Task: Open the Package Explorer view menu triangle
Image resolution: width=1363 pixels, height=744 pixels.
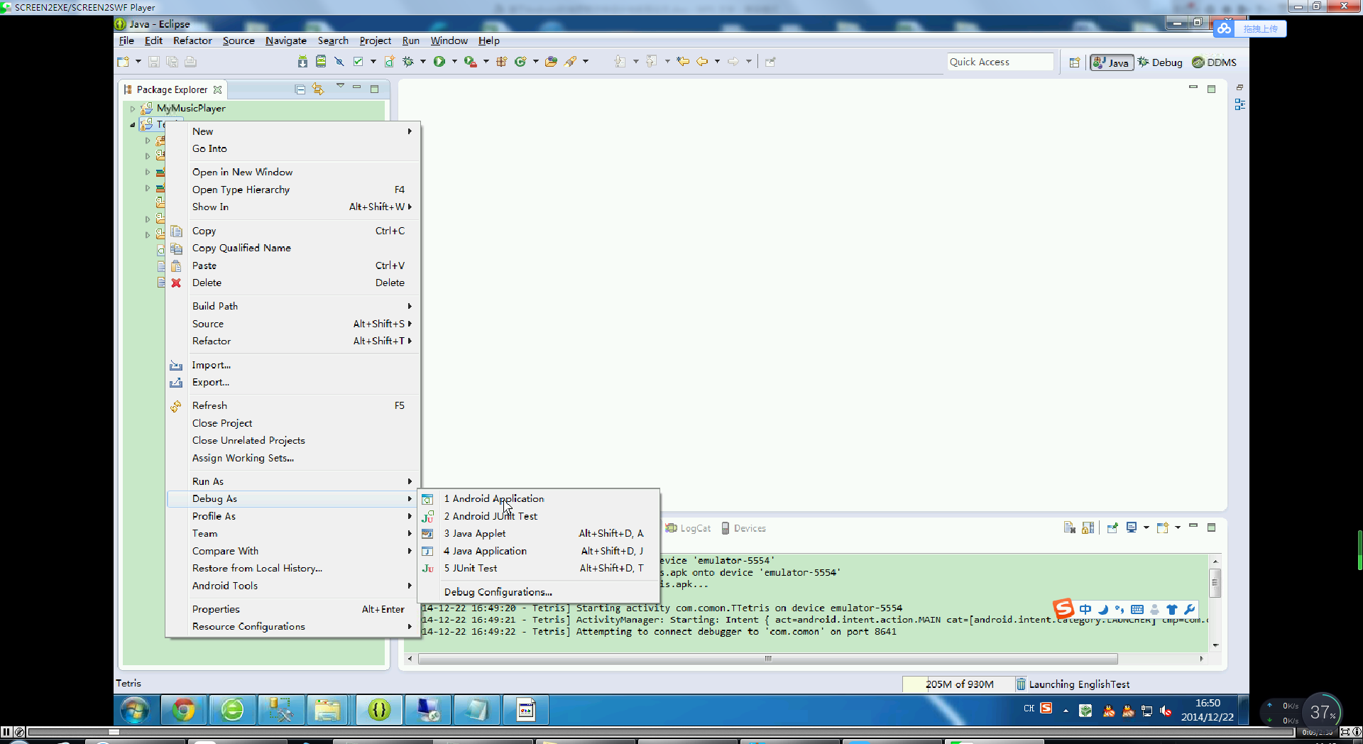Action: tap(340, 86)
